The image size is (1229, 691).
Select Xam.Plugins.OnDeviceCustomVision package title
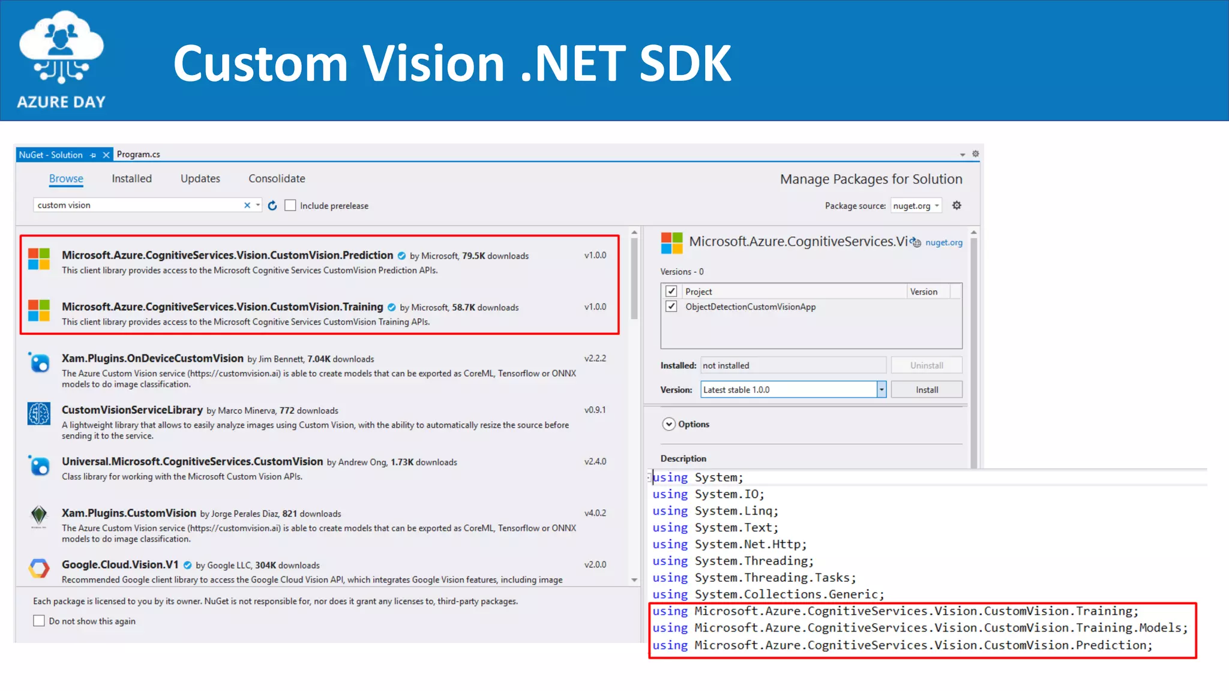[152, 358]
